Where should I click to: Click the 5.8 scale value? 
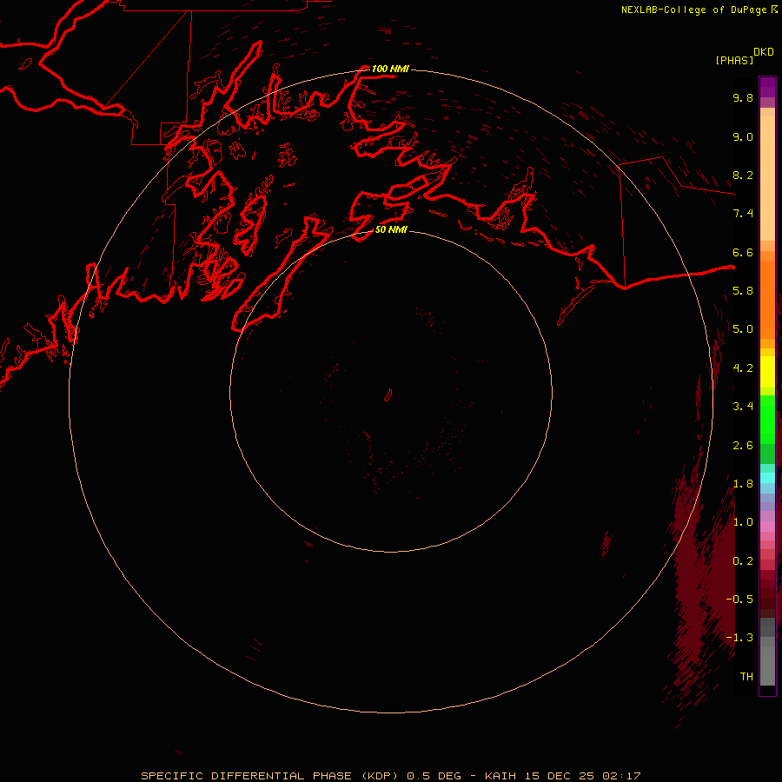pyautogui.click(x=743, y=291)
